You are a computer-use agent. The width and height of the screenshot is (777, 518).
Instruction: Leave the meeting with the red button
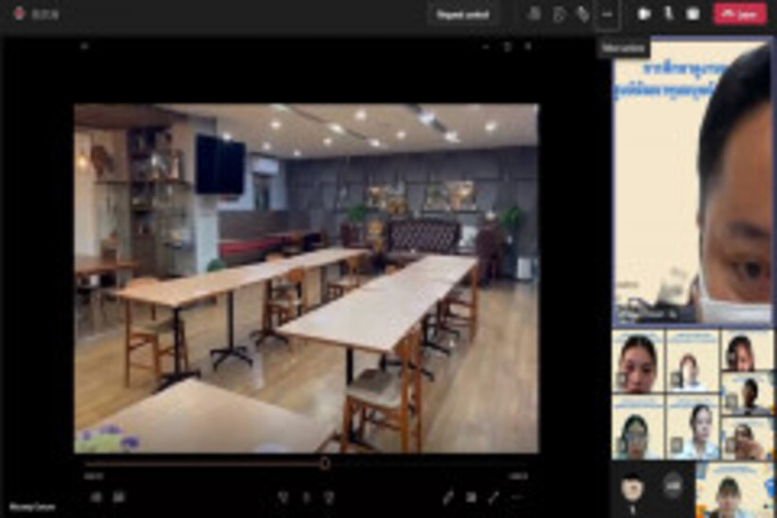(740, 14)
